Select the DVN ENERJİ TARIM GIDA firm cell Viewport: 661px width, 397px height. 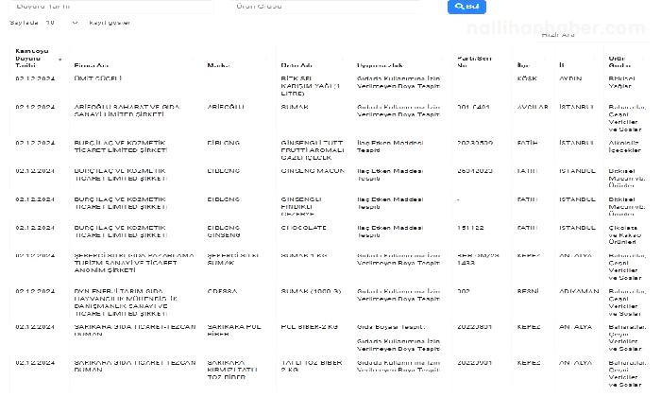tap(126, 302)
